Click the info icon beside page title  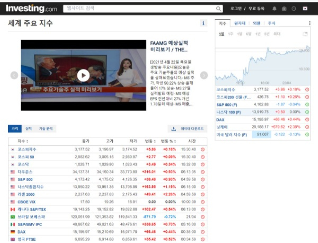pos(204,23)
